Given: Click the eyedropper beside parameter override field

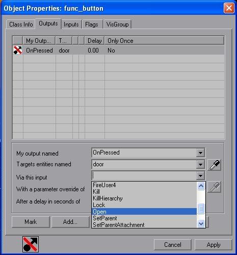Looking at the screenshot, I should coord(214,187).
